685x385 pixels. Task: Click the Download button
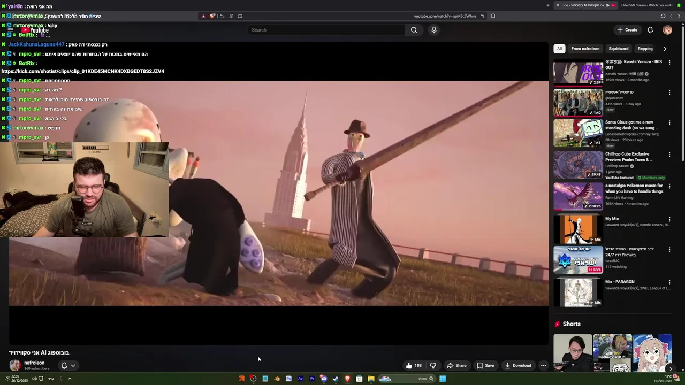point(517,366)
